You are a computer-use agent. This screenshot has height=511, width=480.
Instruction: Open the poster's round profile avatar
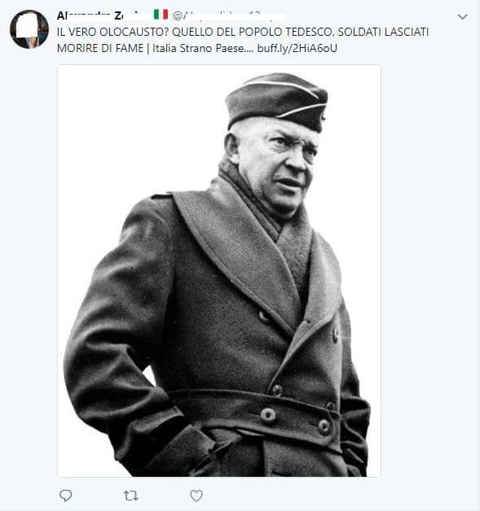click(x=29, y=29)
